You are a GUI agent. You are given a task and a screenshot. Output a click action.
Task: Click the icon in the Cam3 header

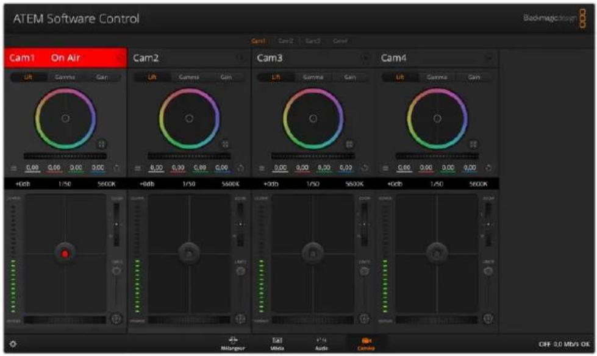(365, 58)
